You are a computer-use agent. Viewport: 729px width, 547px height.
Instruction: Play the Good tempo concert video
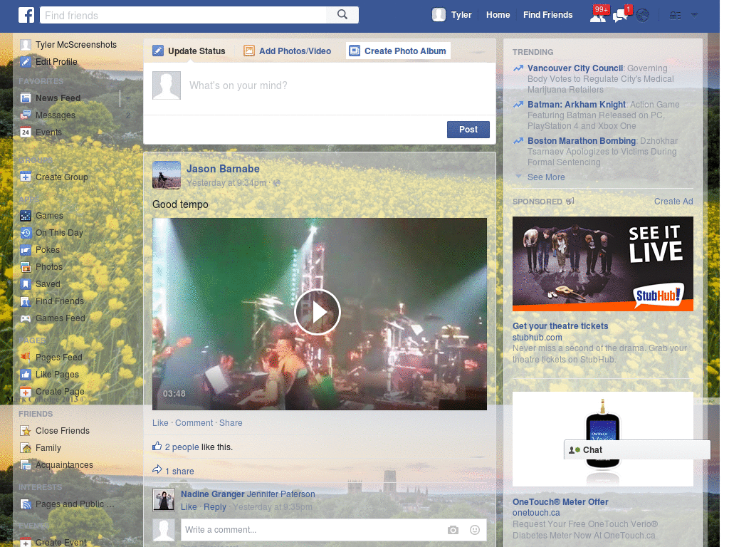coord(318,312)
